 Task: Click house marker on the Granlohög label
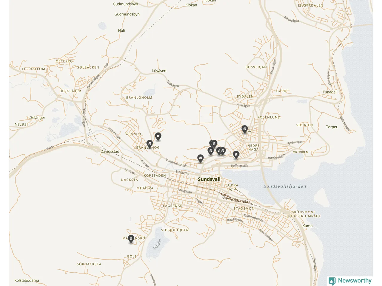[150, 144]
